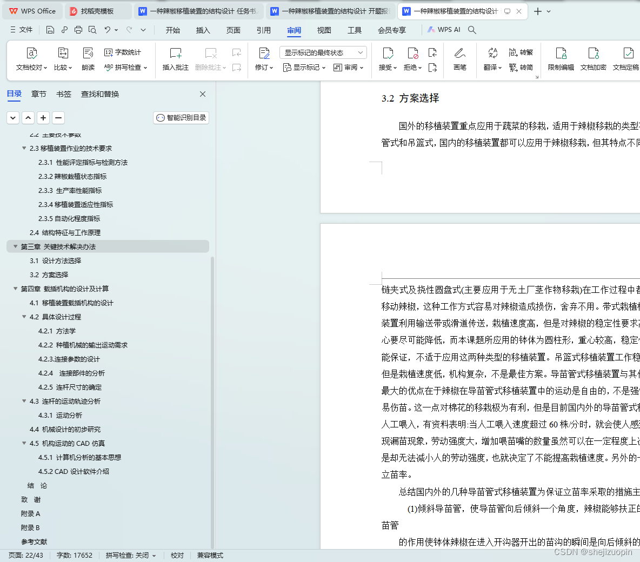Screen dimensions: 640x562
Task: Open a new tab with plus button
Action: [537, 11]
